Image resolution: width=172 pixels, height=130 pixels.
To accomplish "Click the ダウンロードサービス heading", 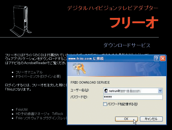I will click(x=127, y=45).
